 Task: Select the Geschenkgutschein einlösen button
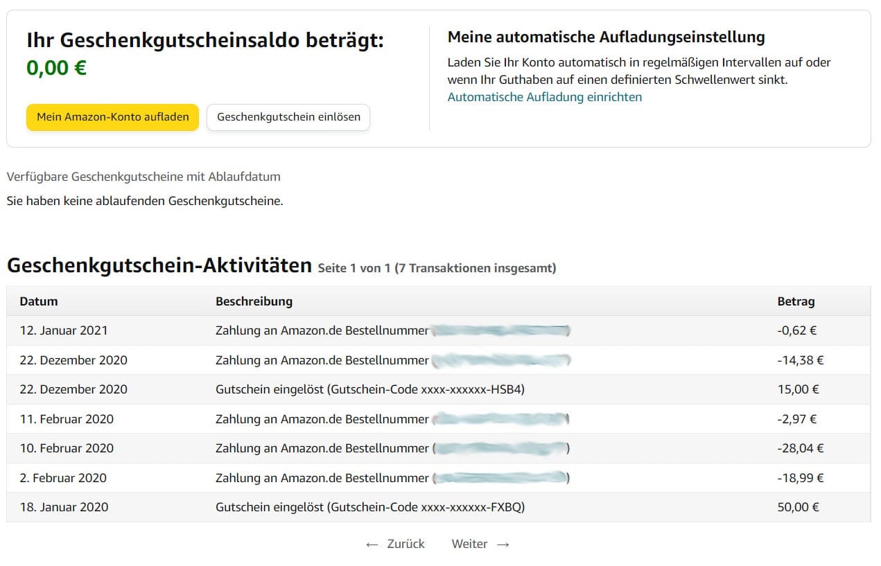click(288, 117)
